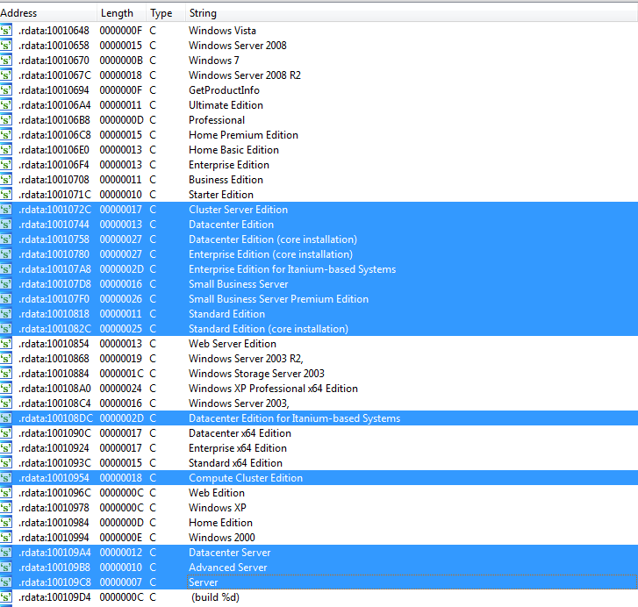
Task: Click address .rdata:10010744
Action: (x=54, y=225)
